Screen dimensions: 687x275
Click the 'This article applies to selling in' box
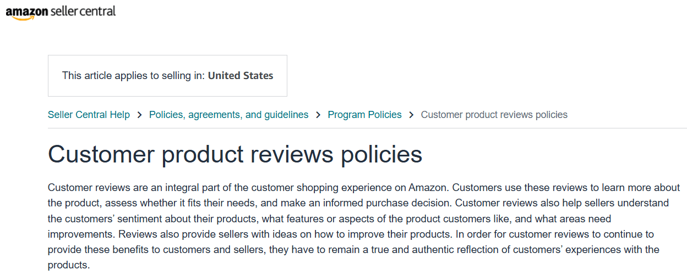coord(167,76)
